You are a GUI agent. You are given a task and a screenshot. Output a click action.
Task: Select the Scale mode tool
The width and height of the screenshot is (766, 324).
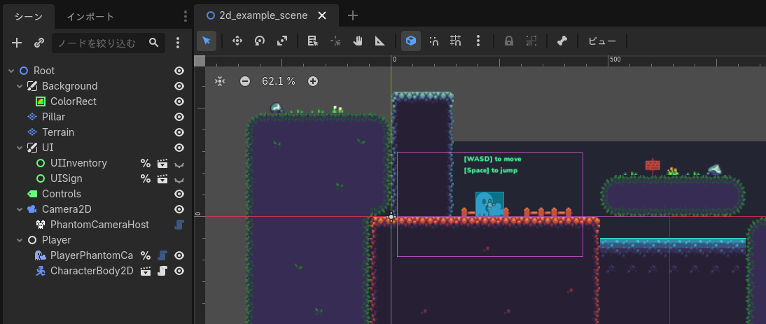pyautogui.click(x=282, y=41)
